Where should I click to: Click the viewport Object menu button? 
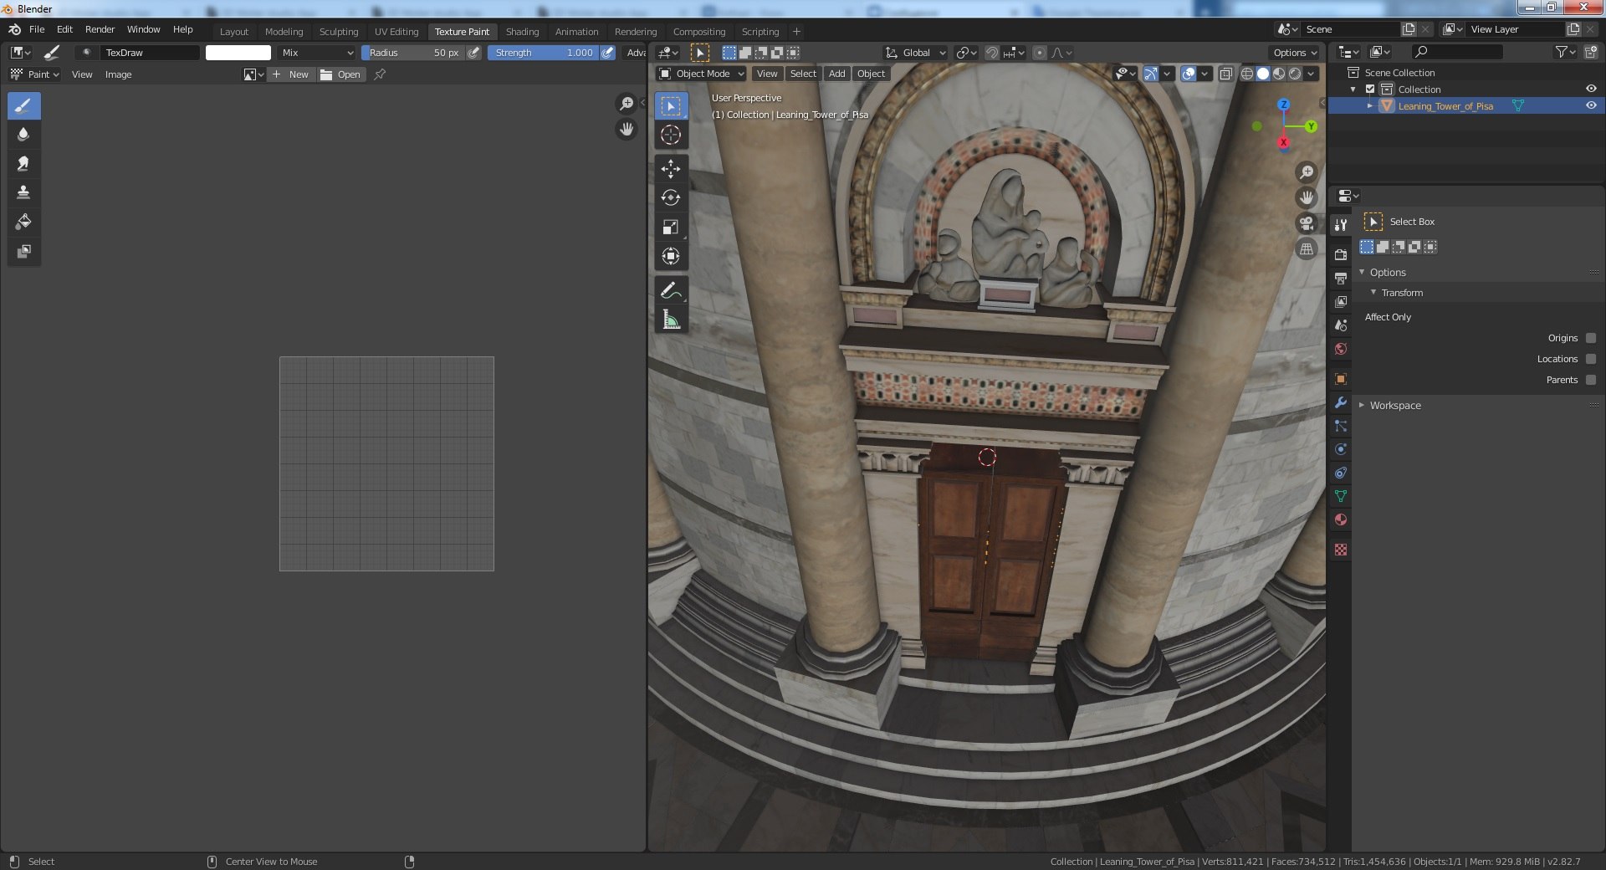pos(871,74)
